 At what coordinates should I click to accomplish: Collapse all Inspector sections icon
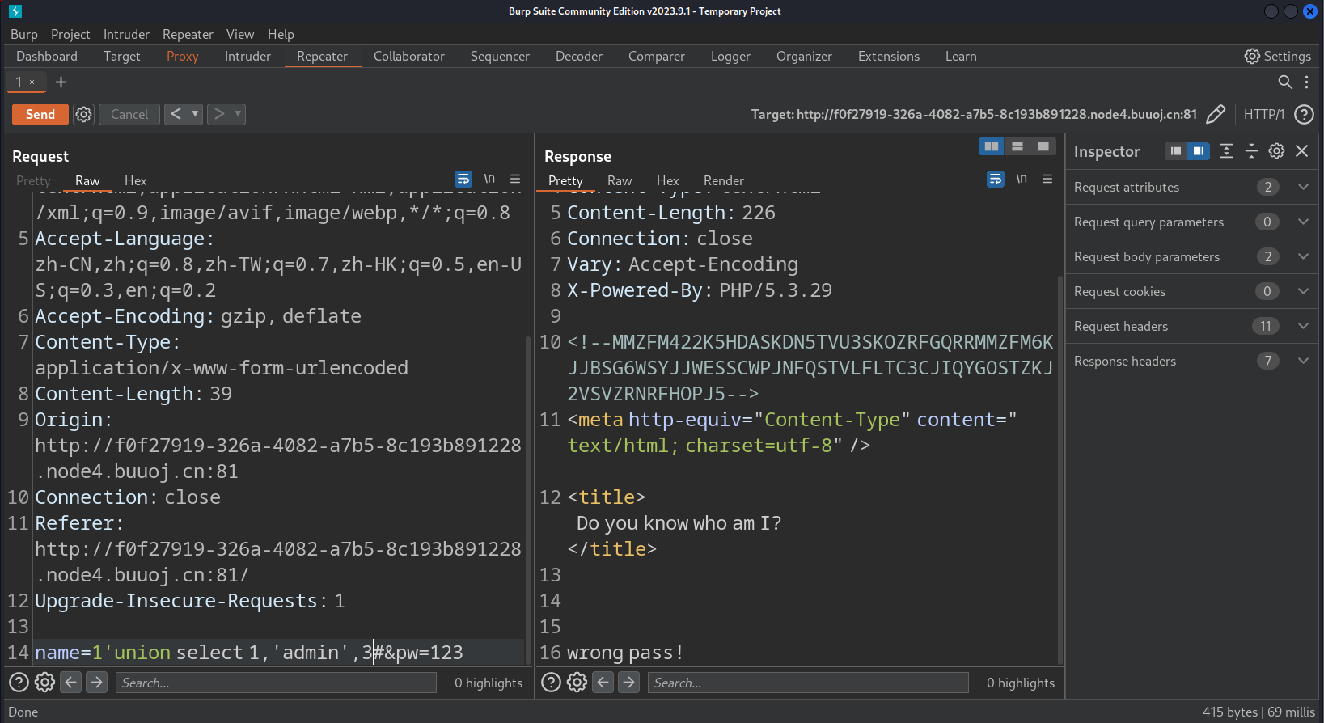tap(1251, 151)
